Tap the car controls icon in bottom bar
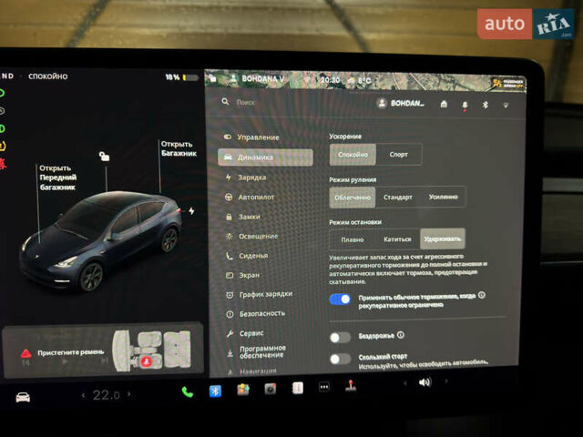The width and height of the screenshot is (583, 437). [x=23, y=397]
